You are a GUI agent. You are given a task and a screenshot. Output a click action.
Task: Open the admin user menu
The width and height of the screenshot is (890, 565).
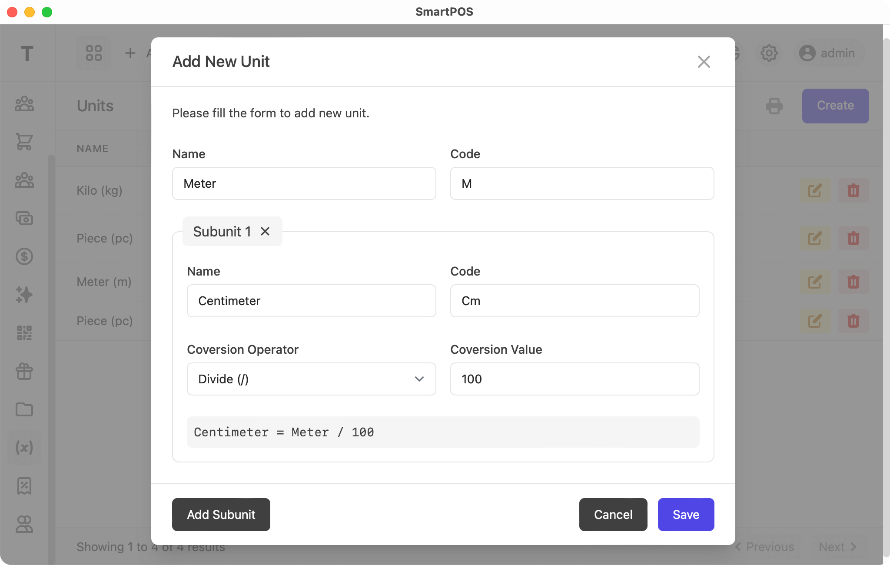click(x=827, y=53)
